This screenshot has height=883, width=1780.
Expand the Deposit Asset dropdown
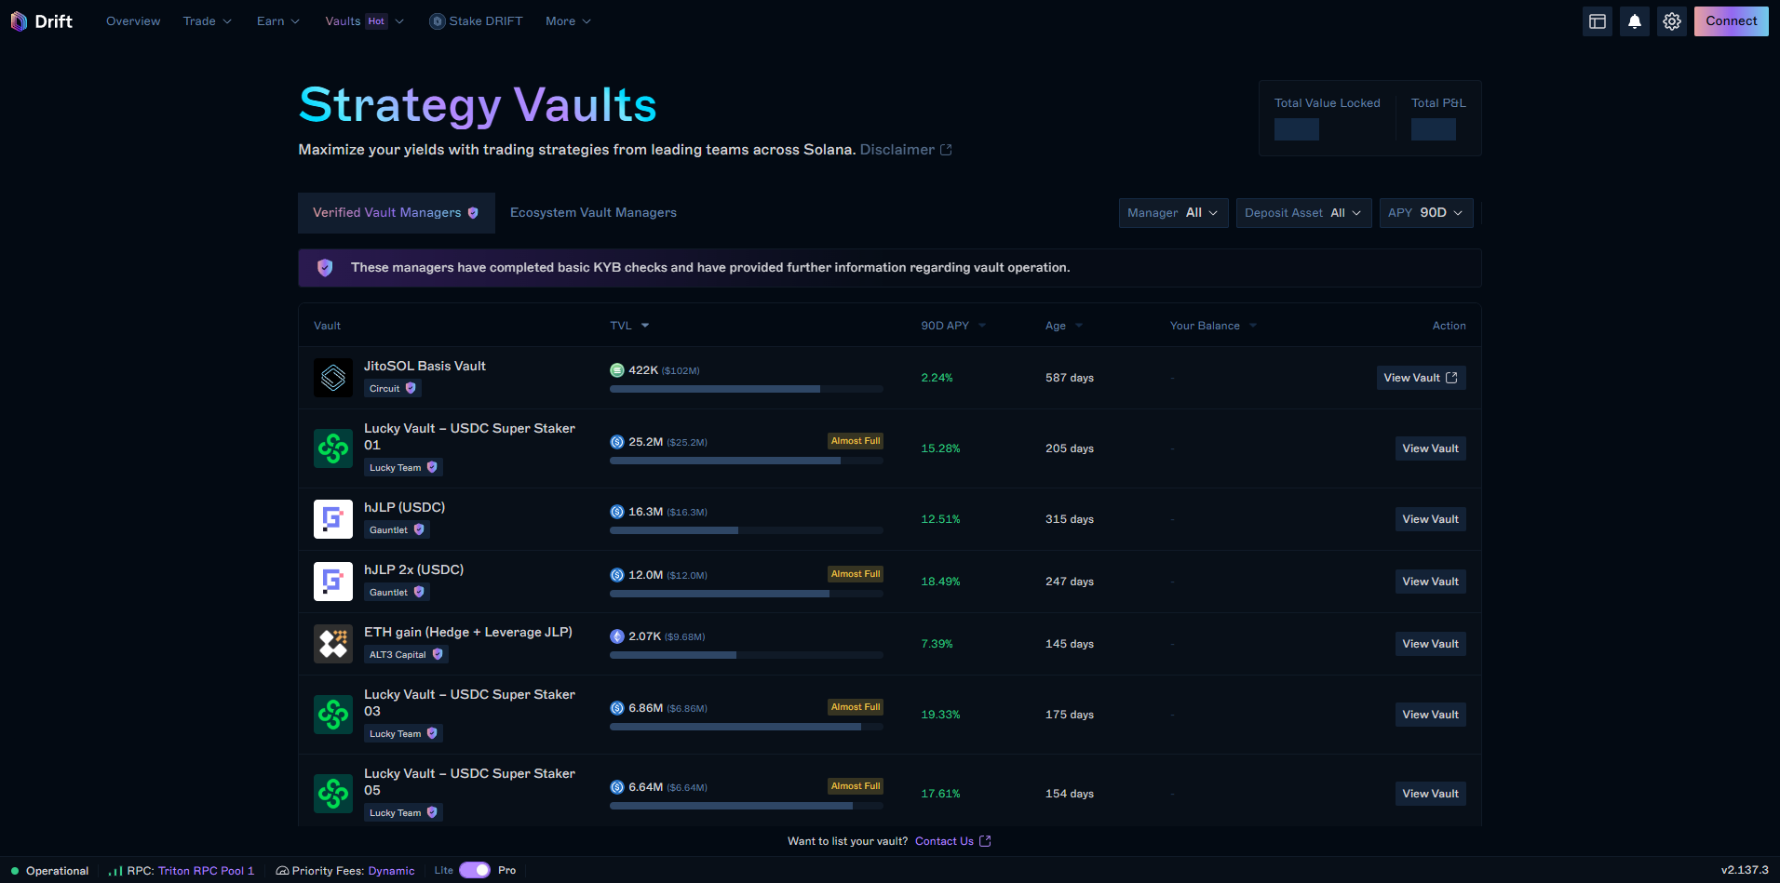point(1303,212)
